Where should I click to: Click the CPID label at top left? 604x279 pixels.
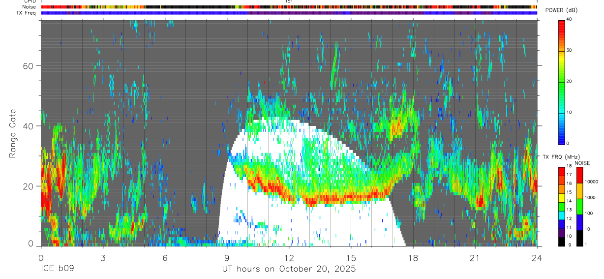(30, 1)
